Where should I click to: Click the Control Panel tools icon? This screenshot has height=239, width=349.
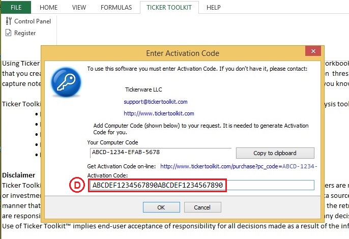pyautogui.click(x=9, y=21)
